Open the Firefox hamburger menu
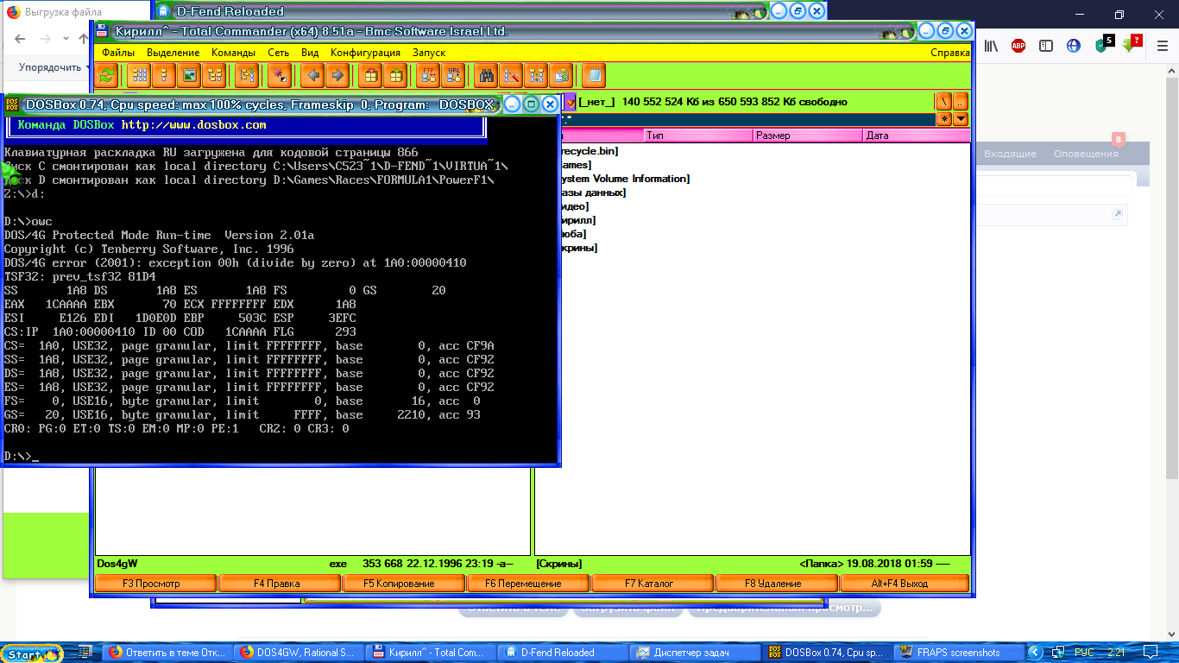1179x663 pixels. tap(1161, 46)
